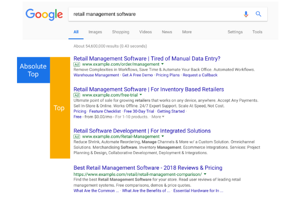Viewport: 297px width, 199px height.
Task: Click the Ad badge beside example.com/free-trial
Action: point(77,95)
